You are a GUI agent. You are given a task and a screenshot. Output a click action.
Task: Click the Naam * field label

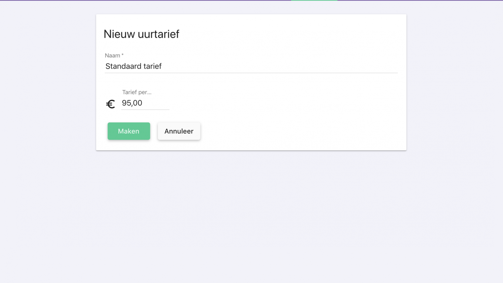click(x=114, y=56)
